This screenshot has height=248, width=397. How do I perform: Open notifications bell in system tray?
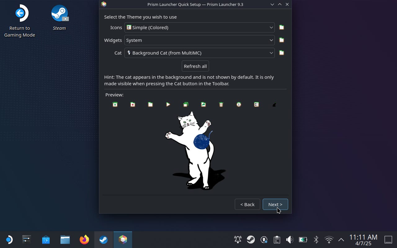click(x=238, y=240)
